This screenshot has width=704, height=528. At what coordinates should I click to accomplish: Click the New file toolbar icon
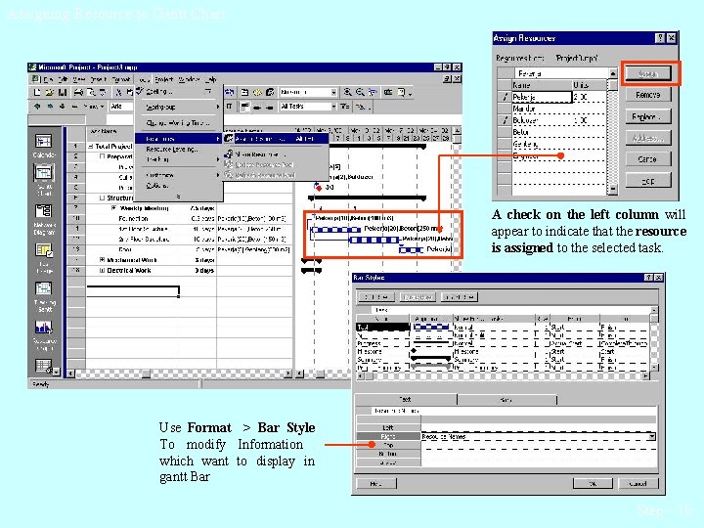pos(38,92)
